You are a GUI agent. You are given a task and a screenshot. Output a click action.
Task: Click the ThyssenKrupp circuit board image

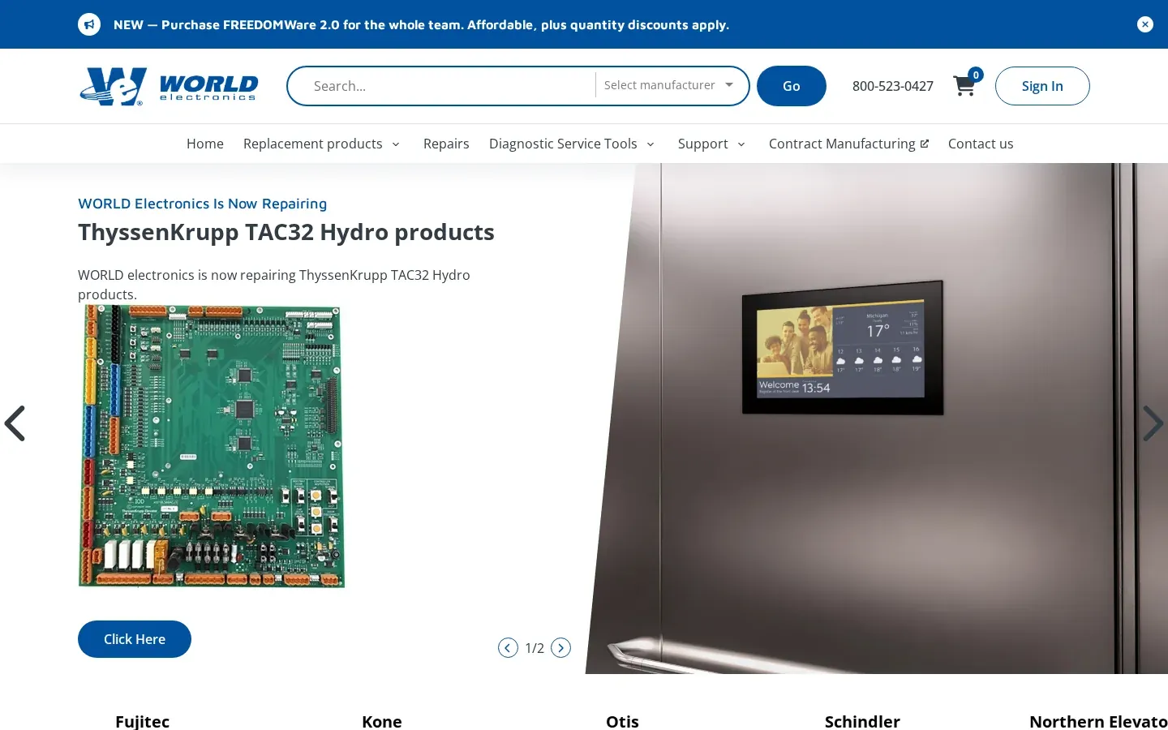[x=212, y=446]
